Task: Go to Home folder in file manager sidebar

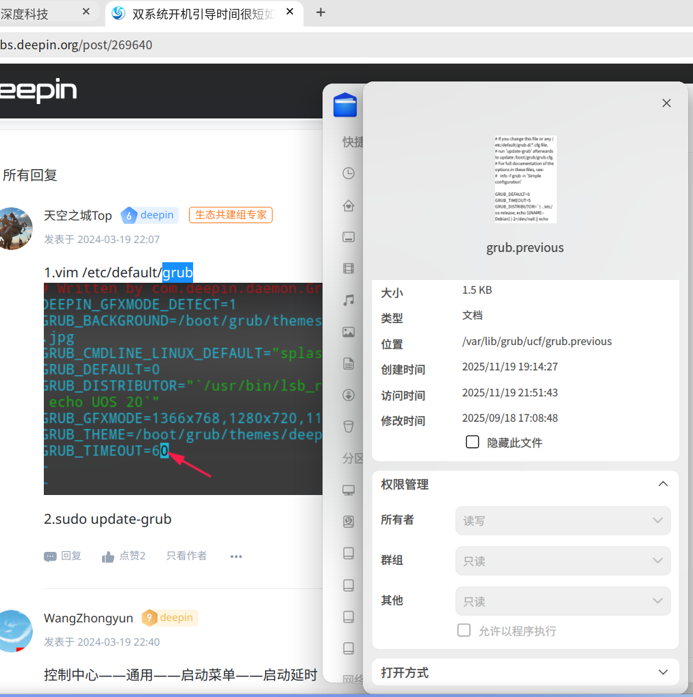Action: coord(349,205)
